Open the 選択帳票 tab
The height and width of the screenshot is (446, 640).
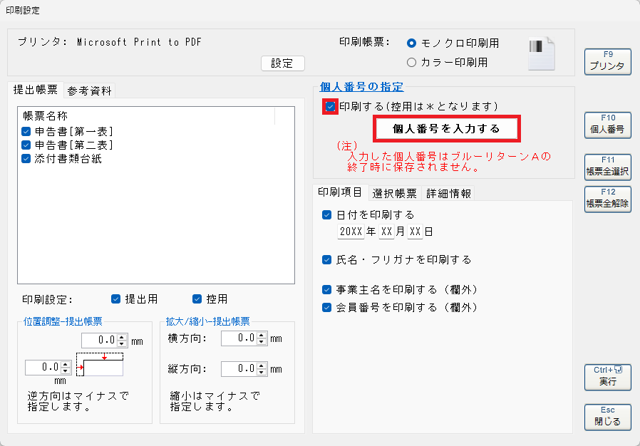click(x=394, y=193)
